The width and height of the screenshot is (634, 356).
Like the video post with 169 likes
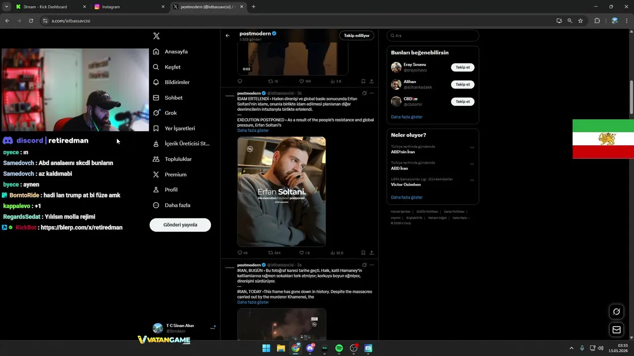[302, 81]
